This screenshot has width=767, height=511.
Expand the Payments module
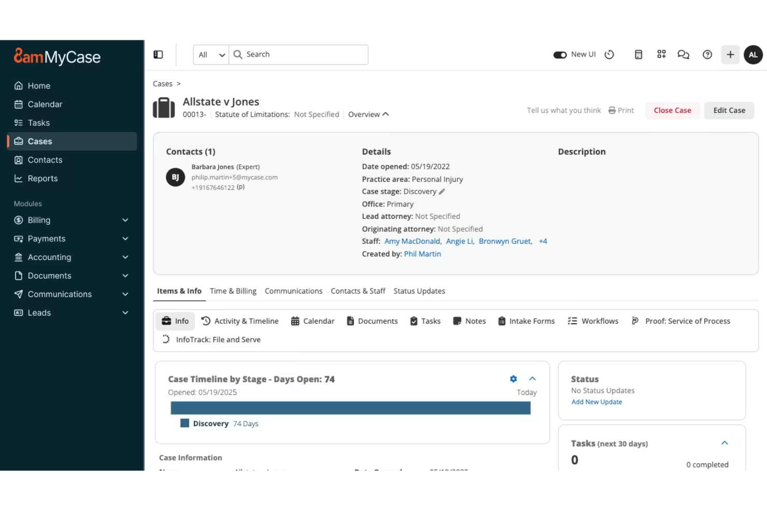pyautogui.click(x=72, y=239)
